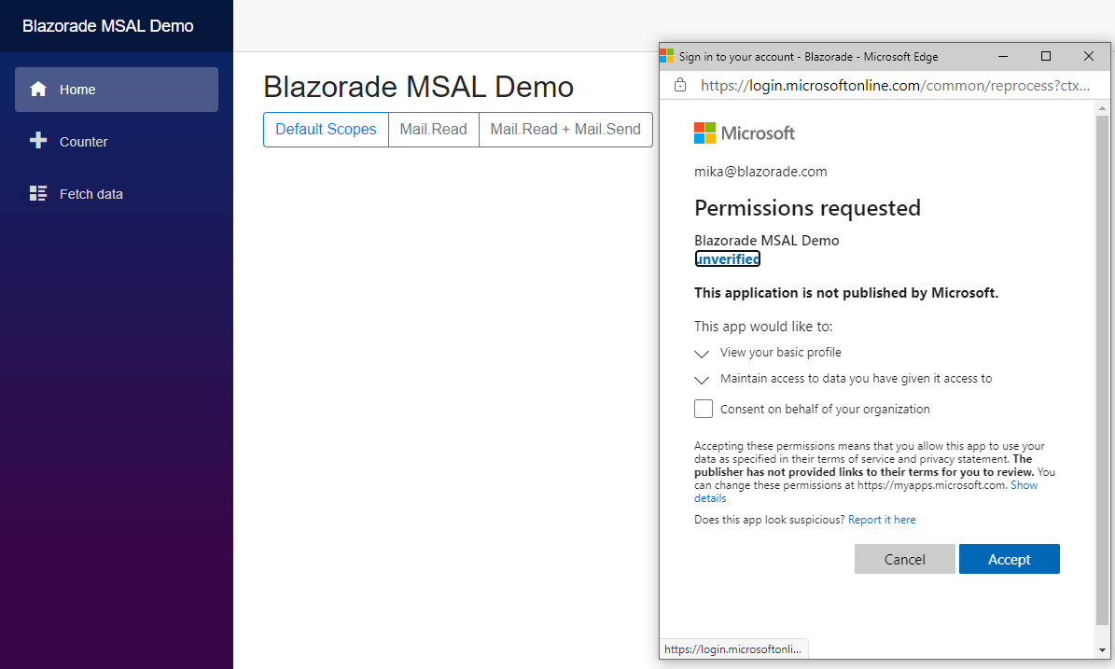The width and height of the screenshot is (1115, 669).
Task: Click the Counter plus icon
Action: 38,141
